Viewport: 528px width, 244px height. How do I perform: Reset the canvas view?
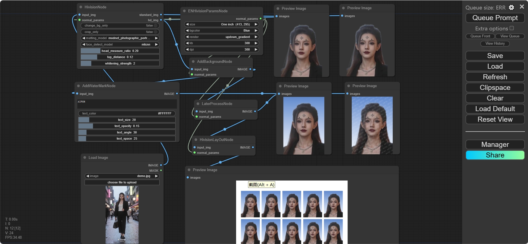495,119
